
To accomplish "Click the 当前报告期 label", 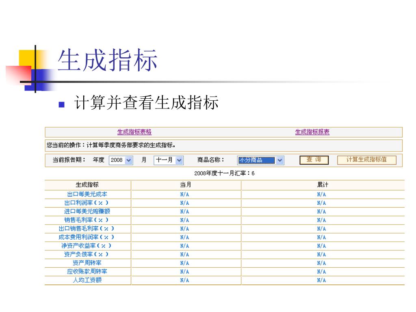I will click(69, 160).
